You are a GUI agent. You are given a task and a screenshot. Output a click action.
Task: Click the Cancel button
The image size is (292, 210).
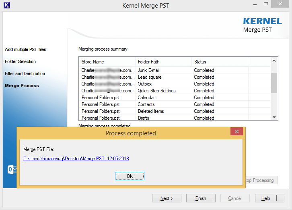pyautogui.click(x=235, y=198)
